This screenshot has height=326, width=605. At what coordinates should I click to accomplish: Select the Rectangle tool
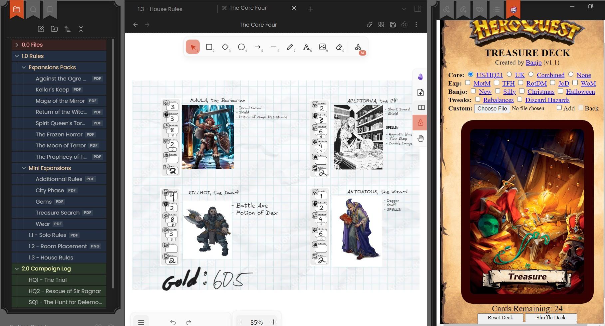tap(209, 47)
